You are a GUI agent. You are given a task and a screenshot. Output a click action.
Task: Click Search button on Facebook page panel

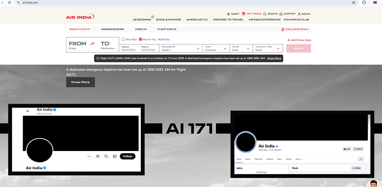point(358,149)
